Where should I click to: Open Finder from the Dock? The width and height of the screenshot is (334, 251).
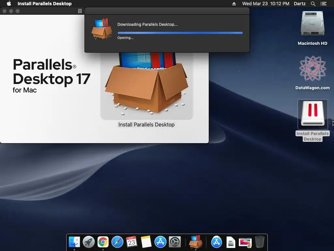pyautogui.click(x=74, y=242)
